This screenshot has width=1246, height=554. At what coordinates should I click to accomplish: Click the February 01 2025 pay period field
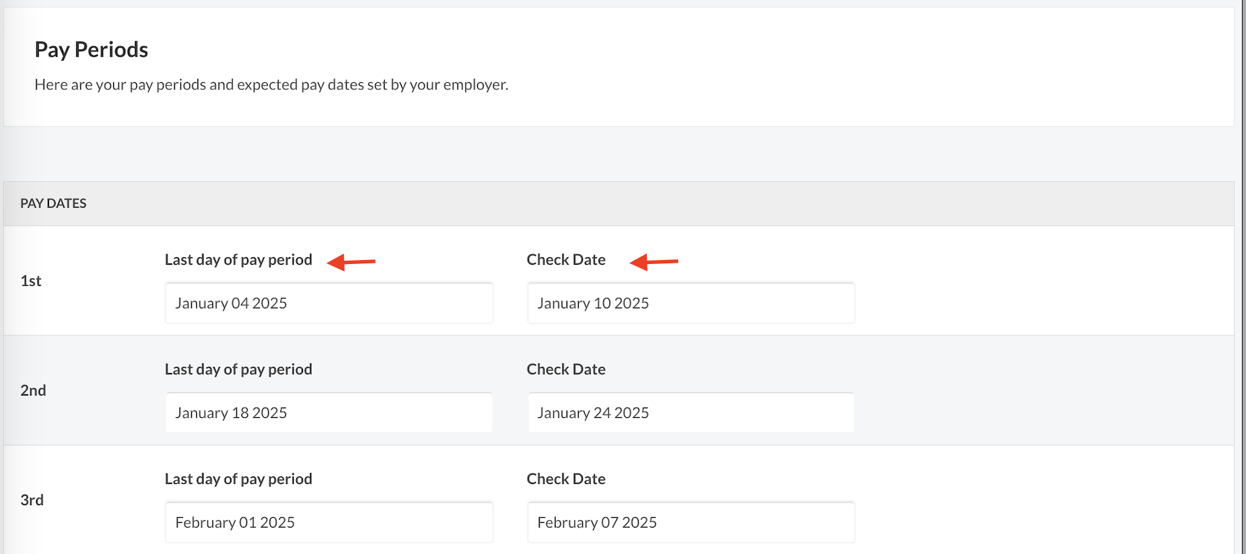point(329,523)
